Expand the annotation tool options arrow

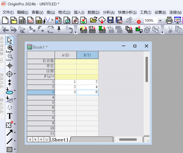[15, 124]
